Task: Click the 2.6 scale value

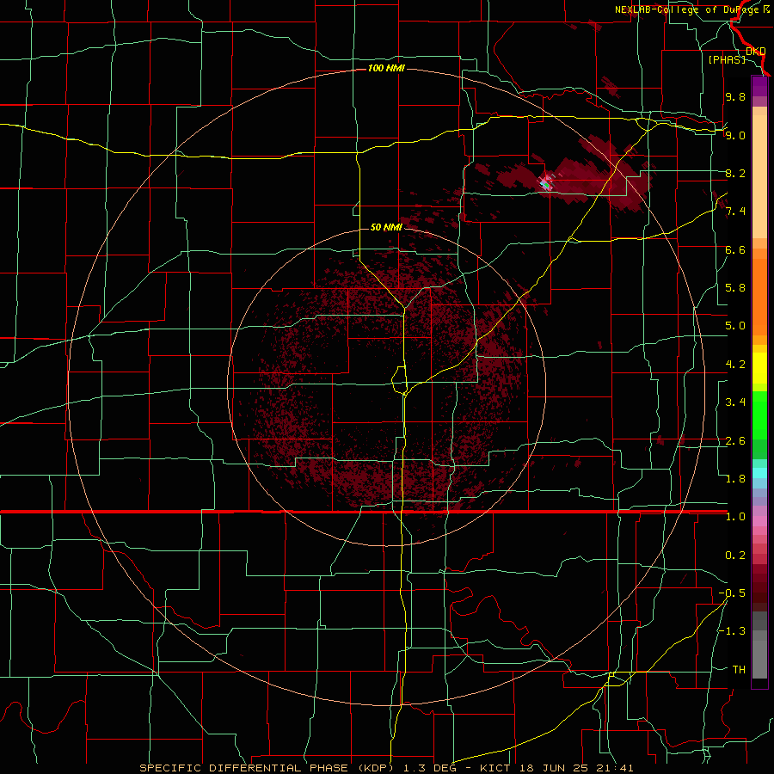Action: 735,441
